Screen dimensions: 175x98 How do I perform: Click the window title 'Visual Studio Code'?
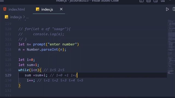click(105, 1)
